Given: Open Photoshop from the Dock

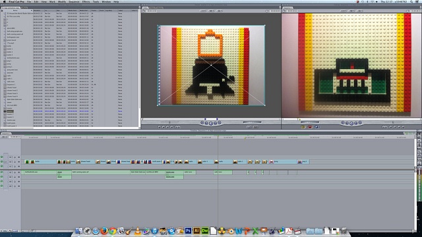Looking at the screenshot, I should 188,230.
